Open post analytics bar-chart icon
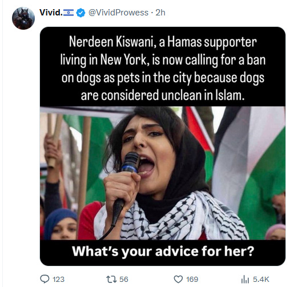This screenshot has width=306, height=287. tap(245, 279)
